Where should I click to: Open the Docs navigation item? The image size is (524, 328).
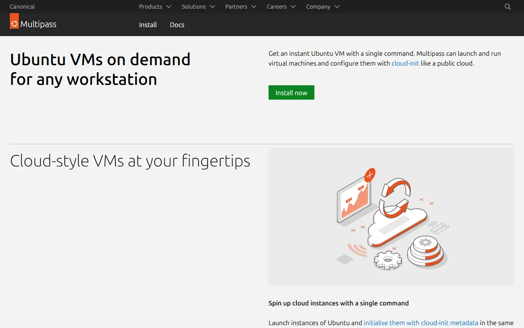coord(177,25)
